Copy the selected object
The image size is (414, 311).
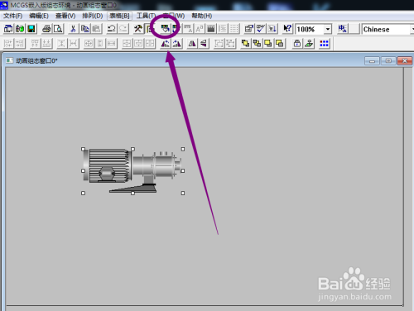[x=84, y=28]
